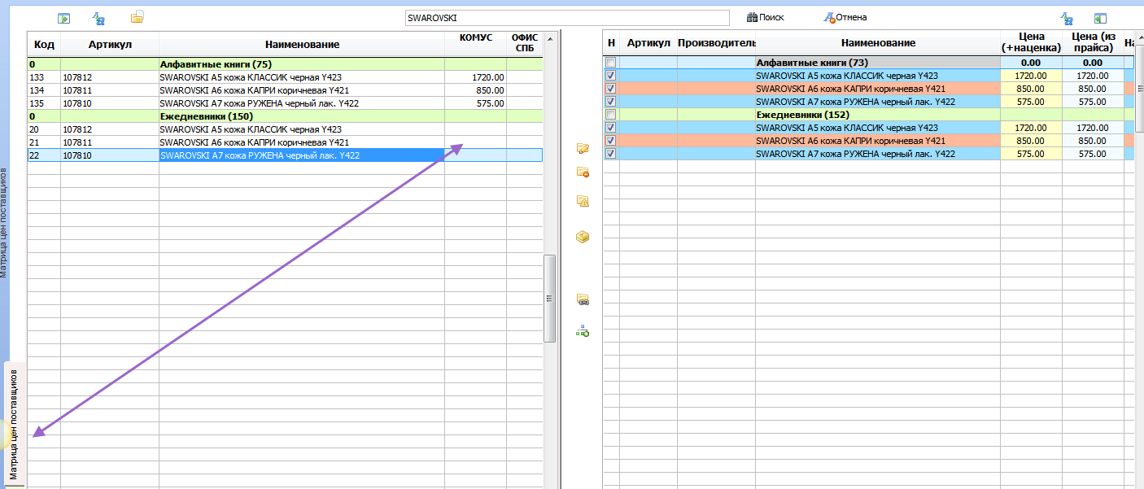1144x489 pixels.
Task: Uncheck SWAROVSKI A7 under Алфавитные книги (73)
Action: point(611,102)
